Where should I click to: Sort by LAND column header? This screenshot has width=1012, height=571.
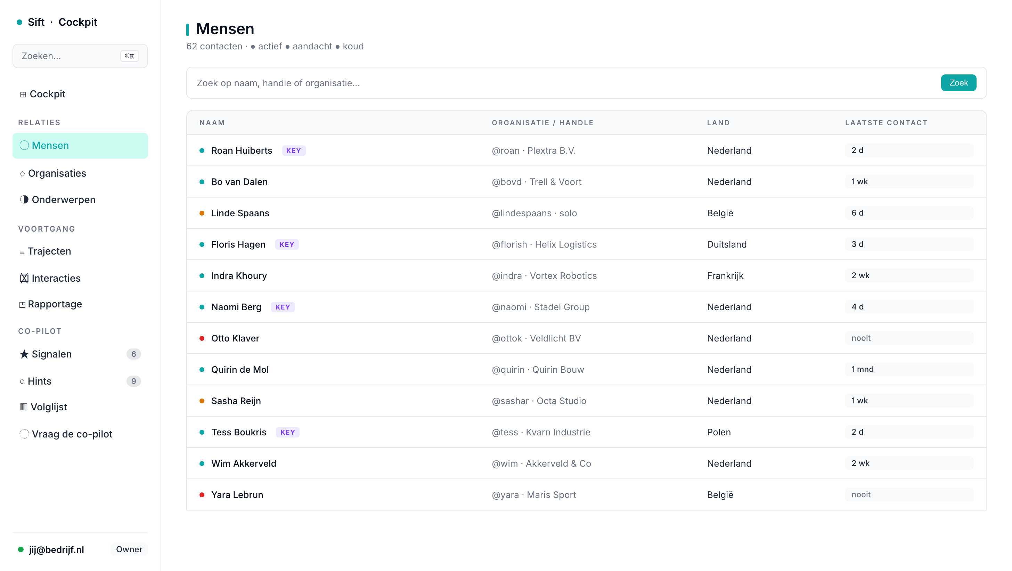point(719,123)
